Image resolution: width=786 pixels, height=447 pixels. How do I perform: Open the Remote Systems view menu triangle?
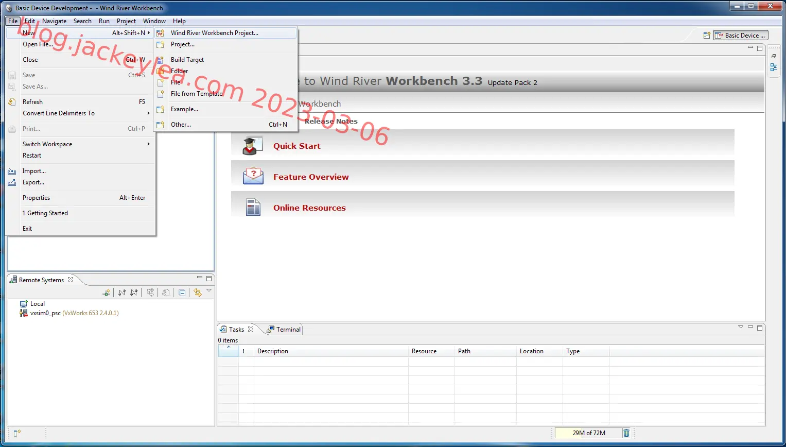pos(209,291)
